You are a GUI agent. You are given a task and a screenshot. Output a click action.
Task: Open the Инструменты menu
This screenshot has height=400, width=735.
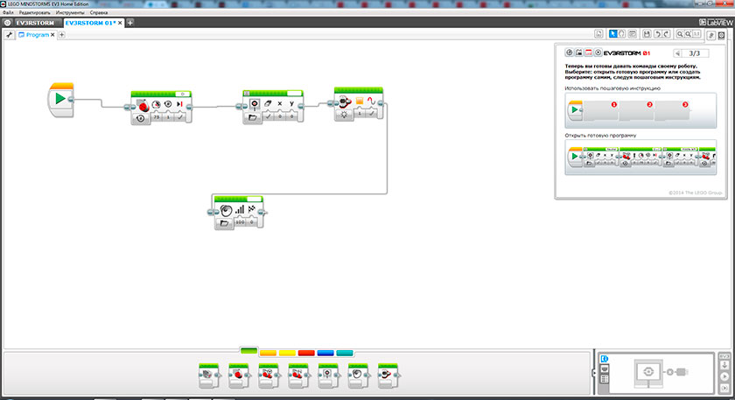tap(70, 12)
